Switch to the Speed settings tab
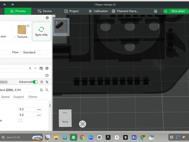Image resolution: width=189 pixels, height=142 pixels. click(5, 97)
